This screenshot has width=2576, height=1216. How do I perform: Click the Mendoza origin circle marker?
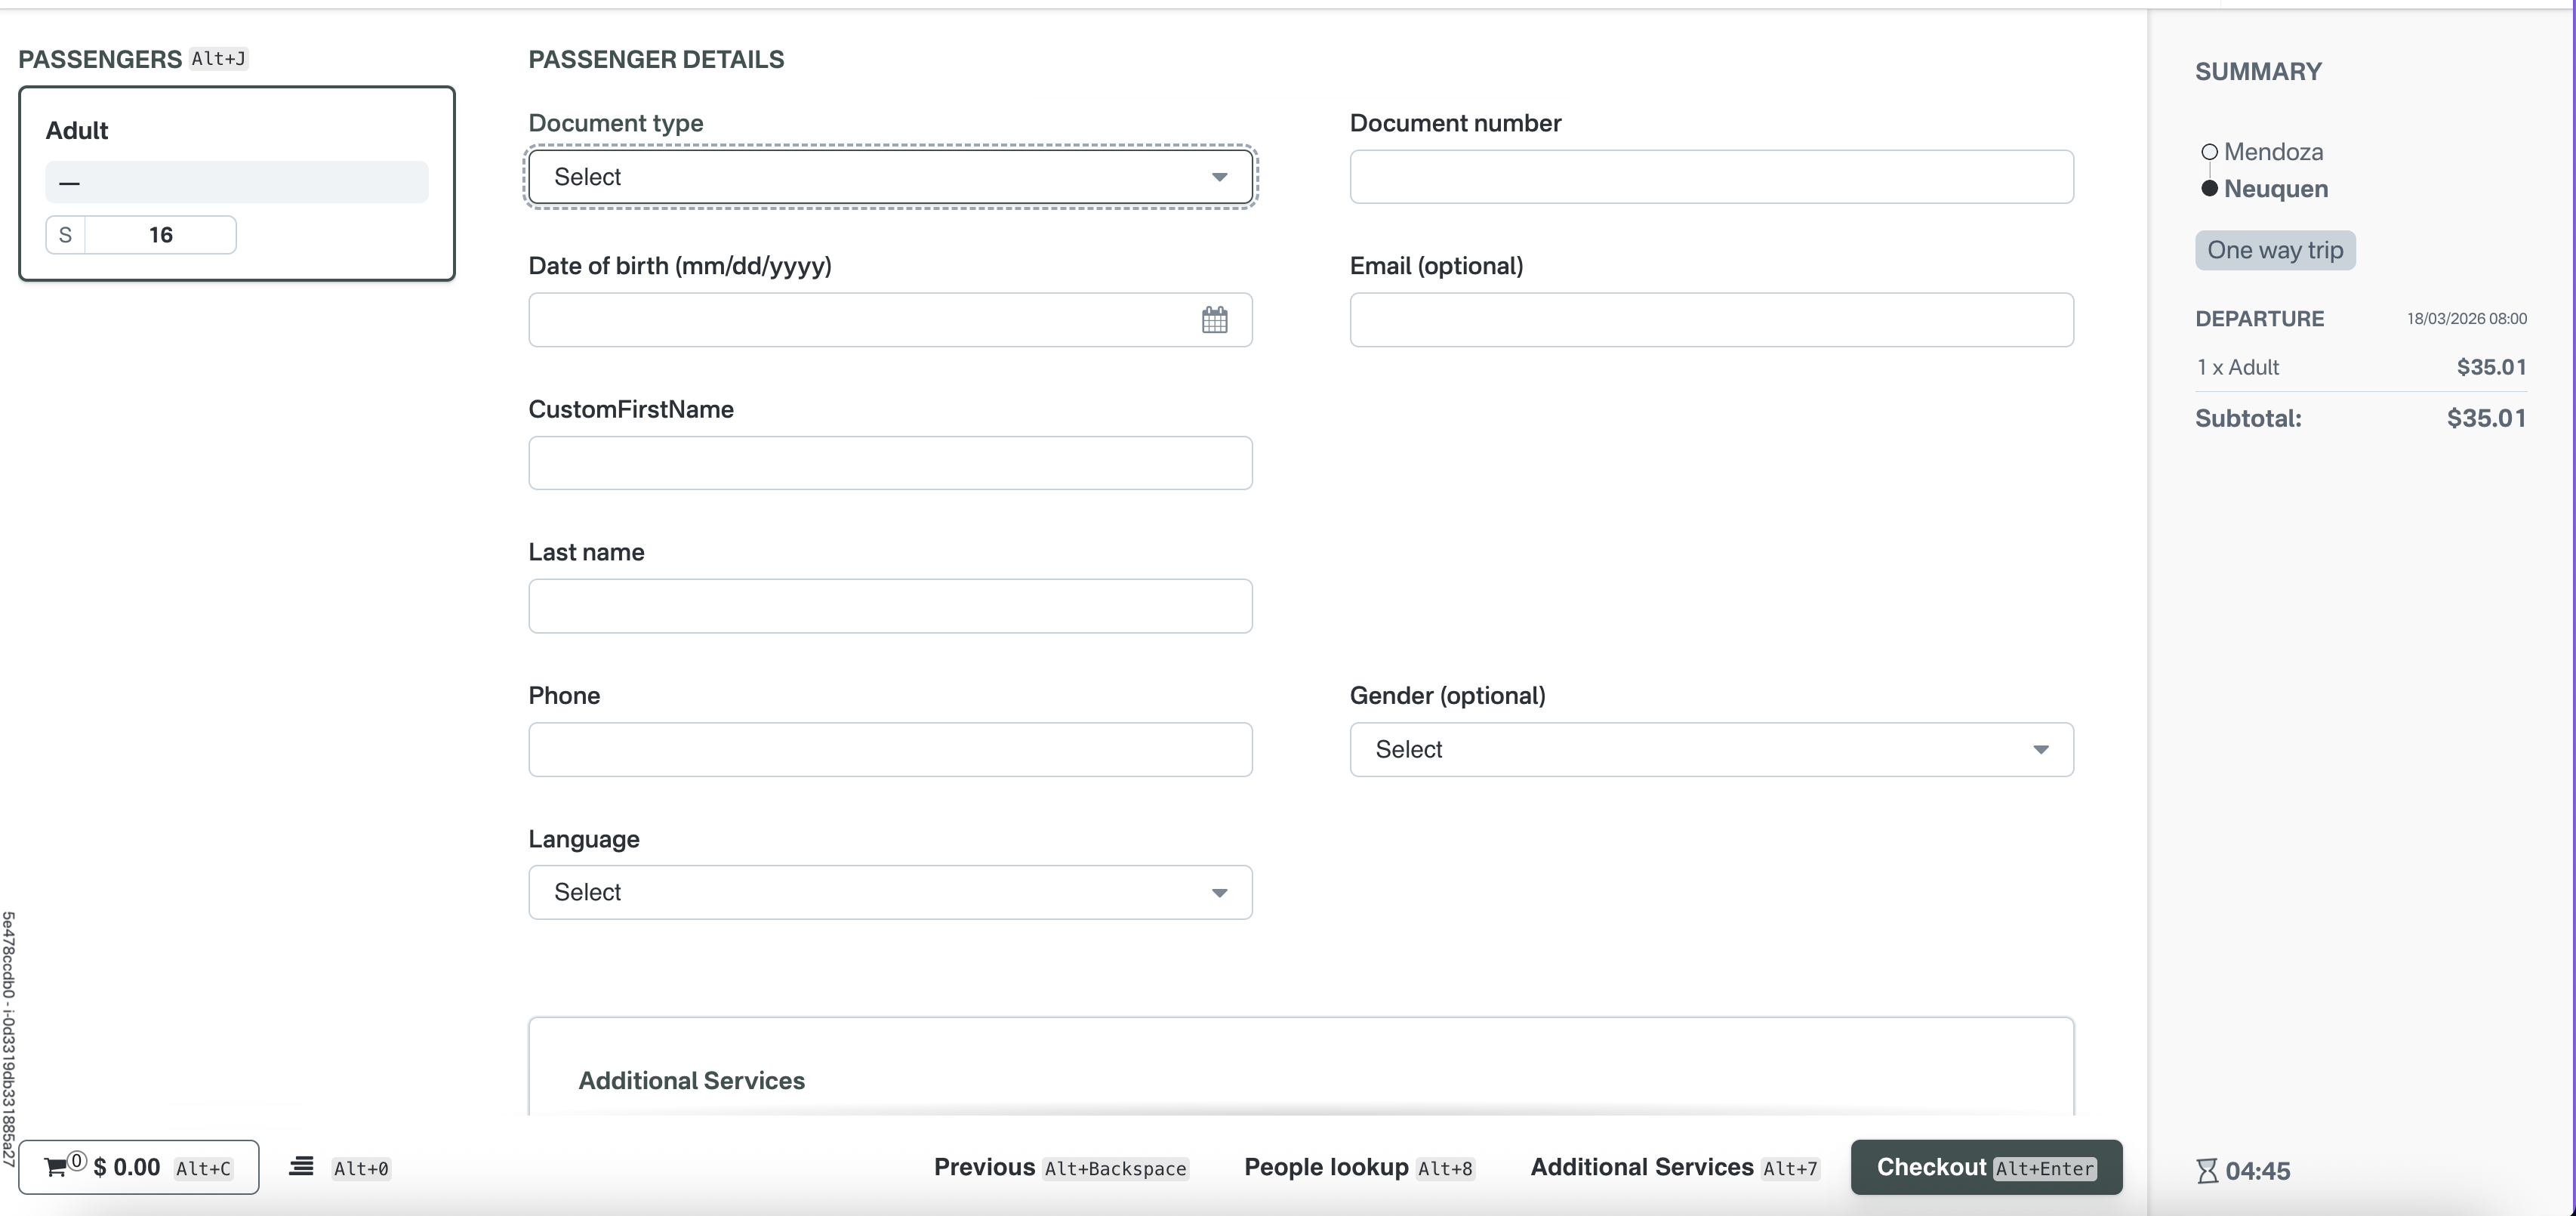[2209, 152]
